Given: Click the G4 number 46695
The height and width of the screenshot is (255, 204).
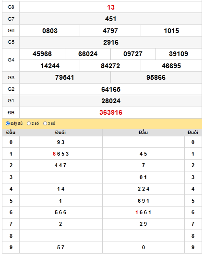Looking at the screenshot, I should [x=171, y=66].
